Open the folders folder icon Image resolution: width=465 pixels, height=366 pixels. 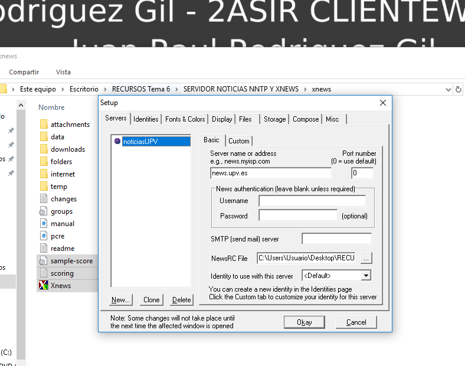click(44, 161)
